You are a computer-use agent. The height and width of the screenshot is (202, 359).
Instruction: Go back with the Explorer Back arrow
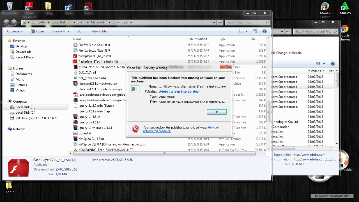tap(6, 22)
